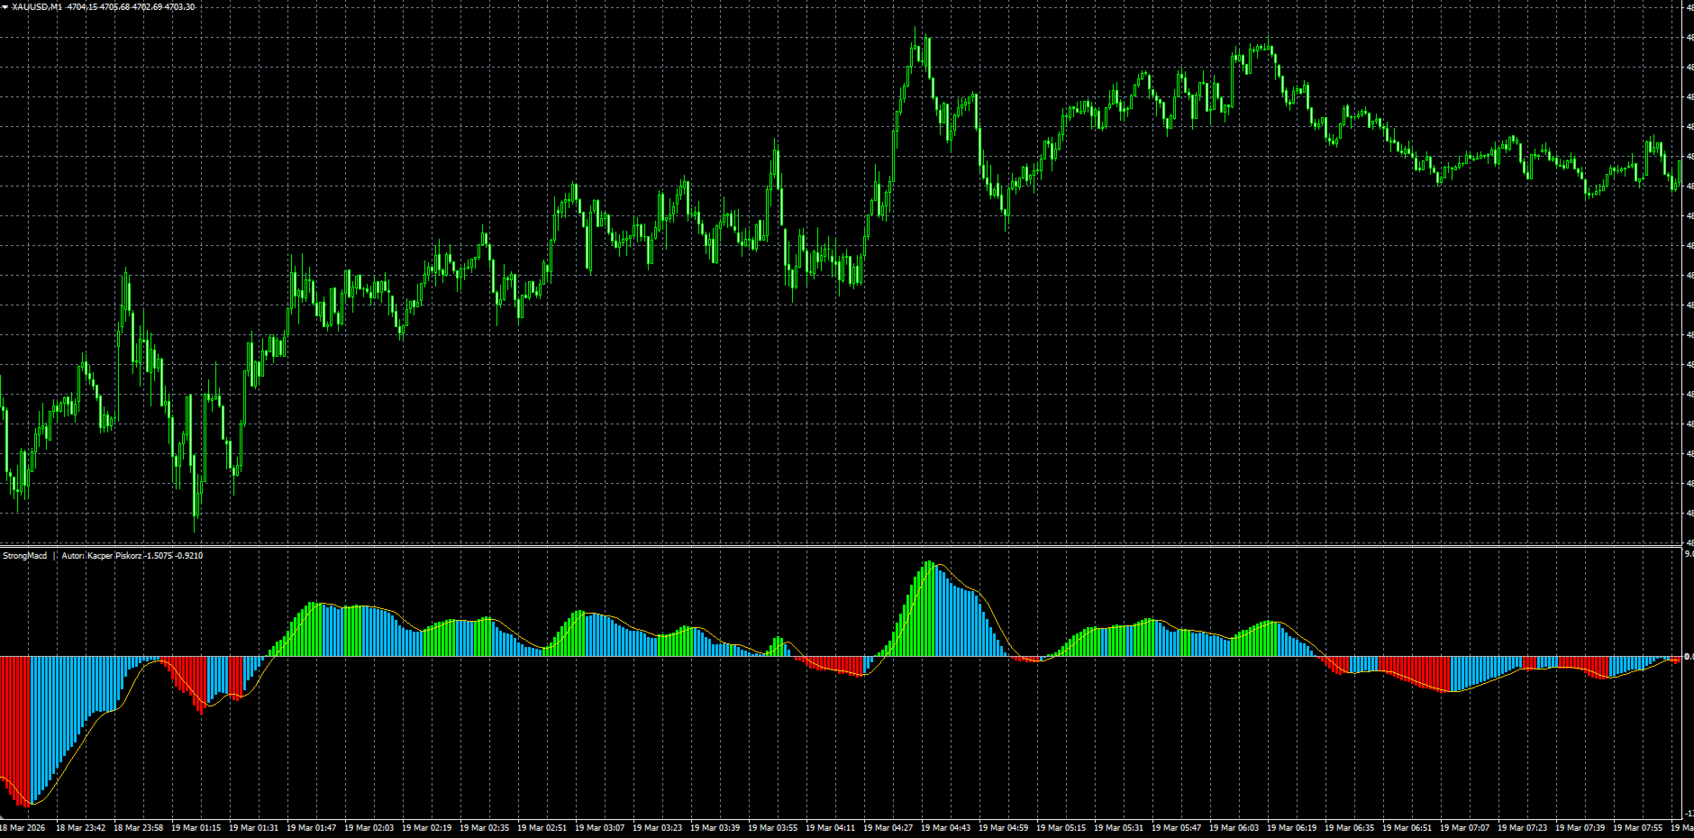This screenshot has height=838, width=1694.
Task: Click the '19 Mar 07:39' time axis label
Action: (x=1580, y=828)
